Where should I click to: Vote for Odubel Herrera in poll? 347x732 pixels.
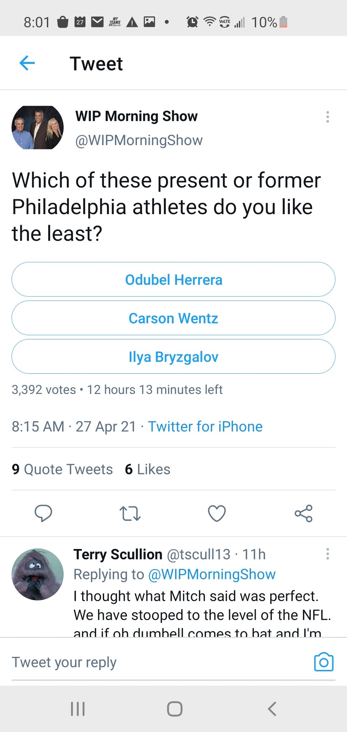[173, 280]
